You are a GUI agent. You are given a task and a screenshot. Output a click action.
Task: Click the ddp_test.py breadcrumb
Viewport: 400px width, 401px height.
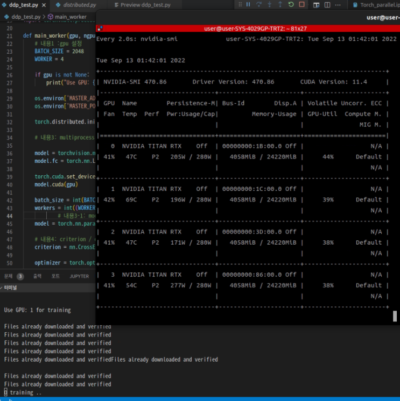(x=26, y=17)
